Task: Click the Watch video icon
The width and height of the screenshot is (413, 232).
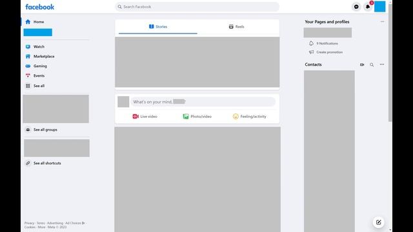Action: click(x=28, y=46)
